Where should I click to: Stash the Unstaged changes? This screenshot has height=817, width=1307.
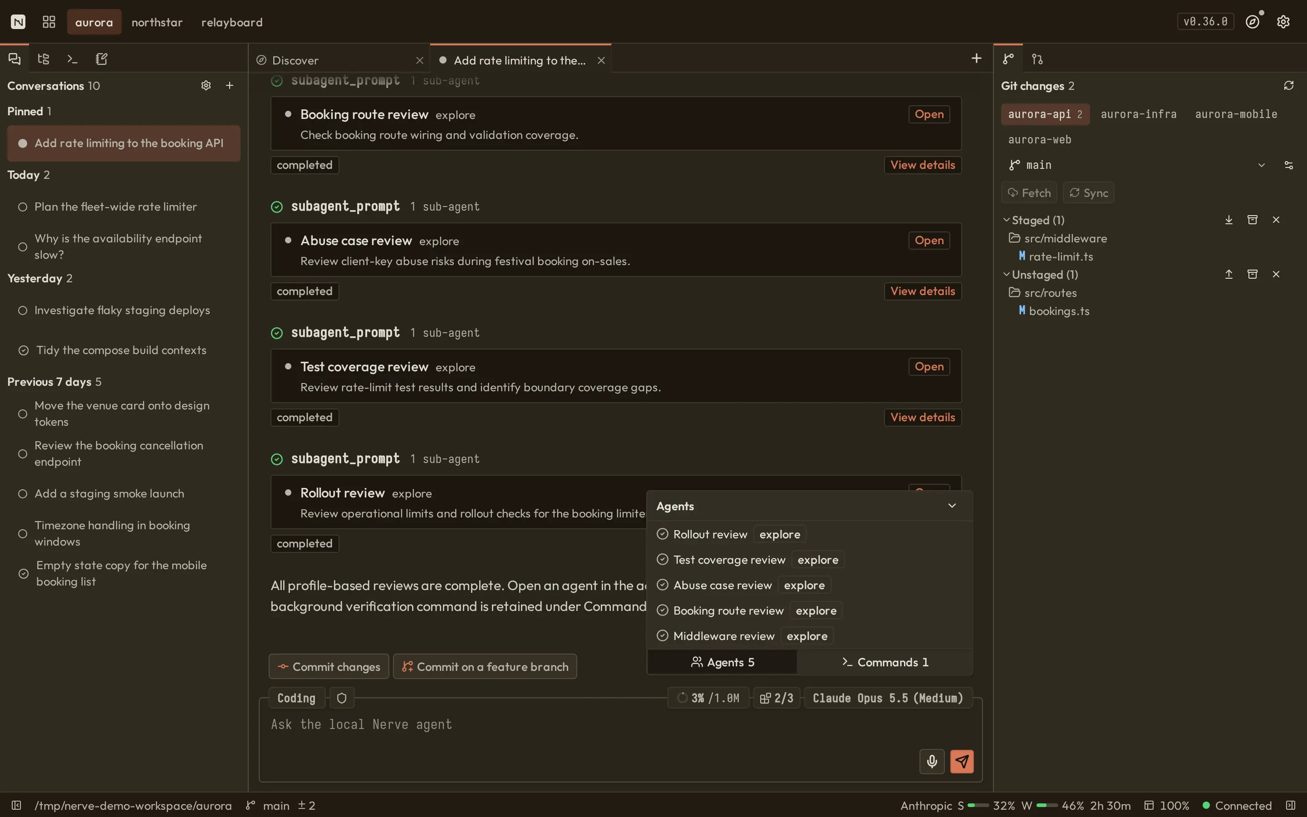[x=1253, y=275]
